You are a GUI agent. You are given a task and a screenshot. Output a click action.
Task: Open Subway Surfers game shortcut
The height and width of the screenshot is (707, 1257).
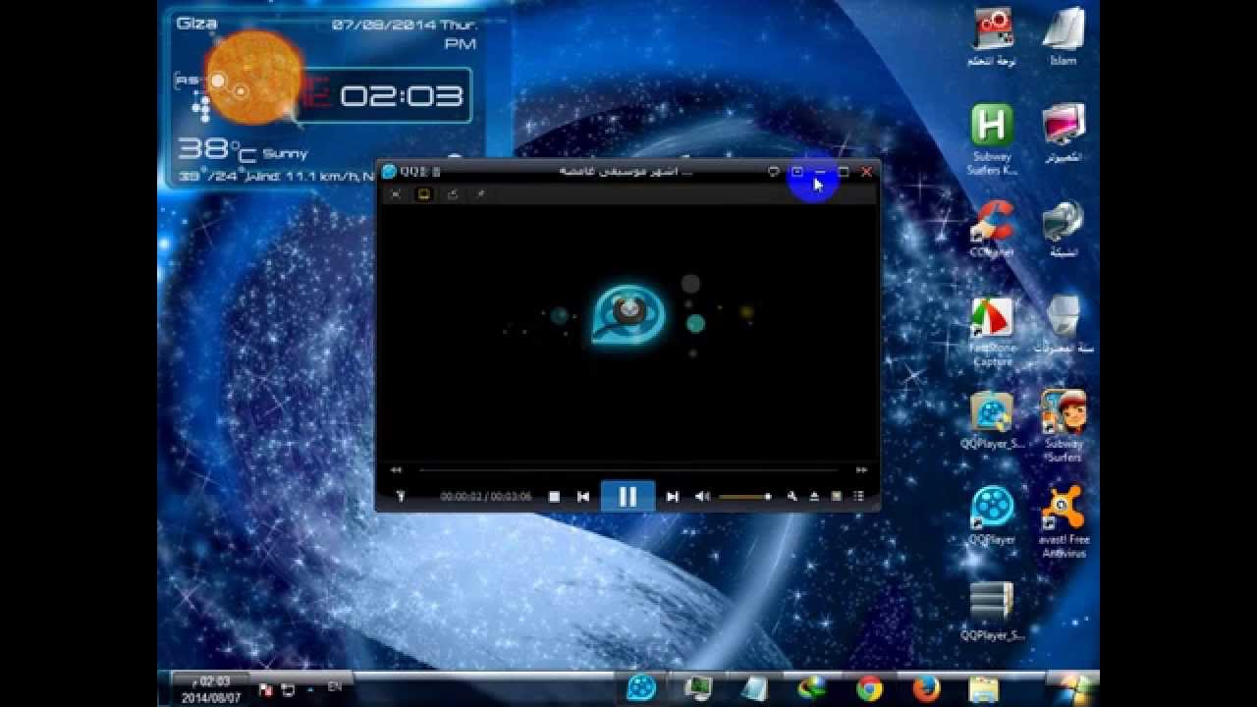(x=1064, y=426)
